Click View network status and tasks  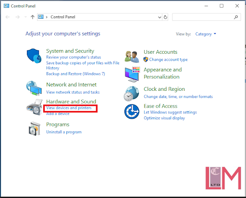[x=73, y=92]
